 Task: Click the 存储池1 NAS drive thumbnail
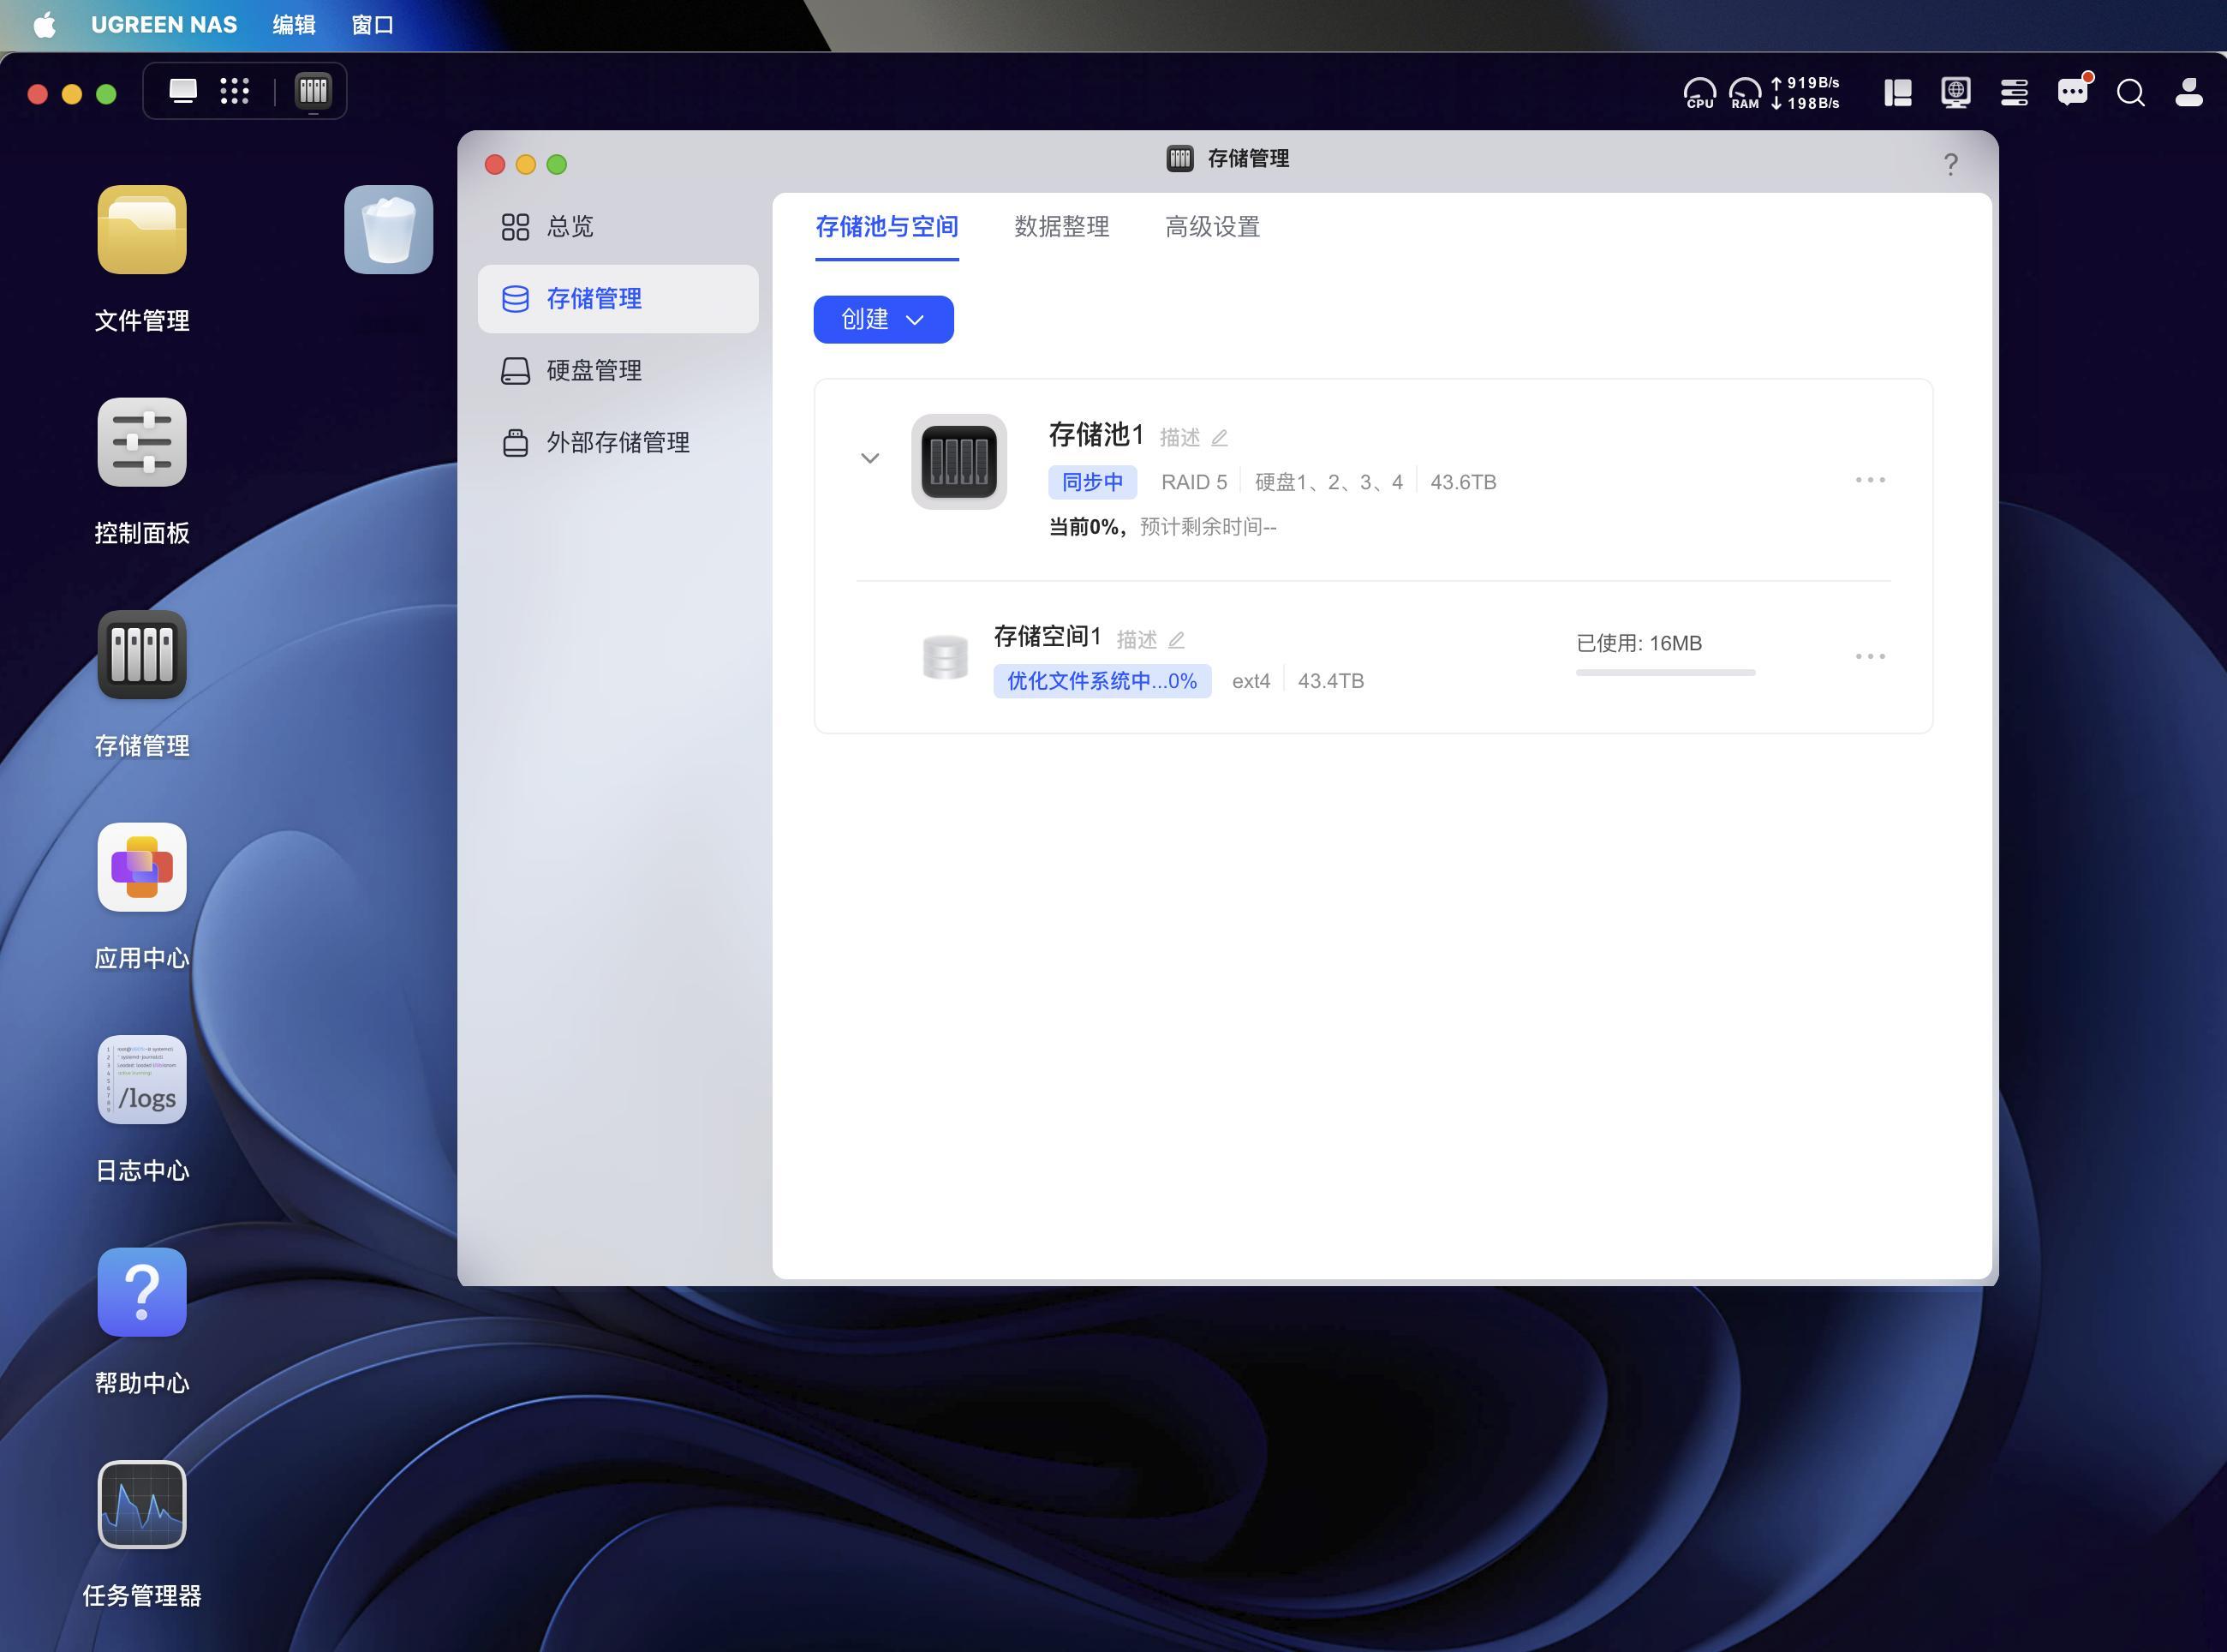(x=958, y=462)
